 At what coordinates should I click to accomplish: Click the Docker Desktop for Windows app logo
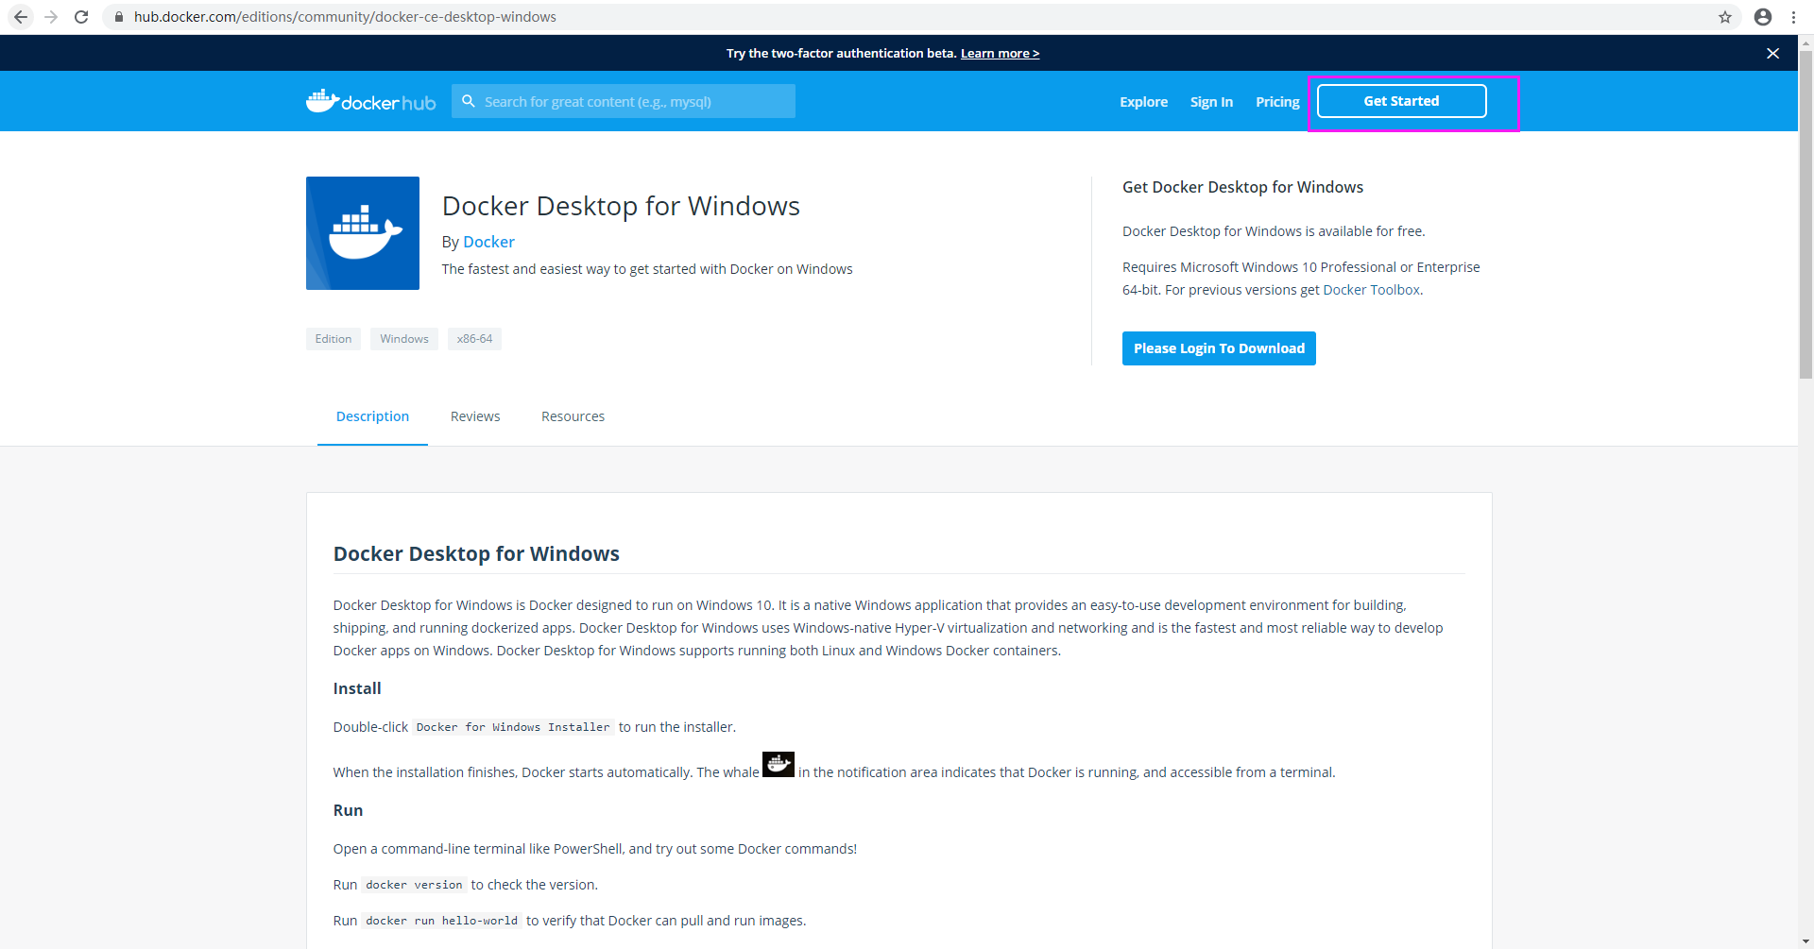click(362, 232)
